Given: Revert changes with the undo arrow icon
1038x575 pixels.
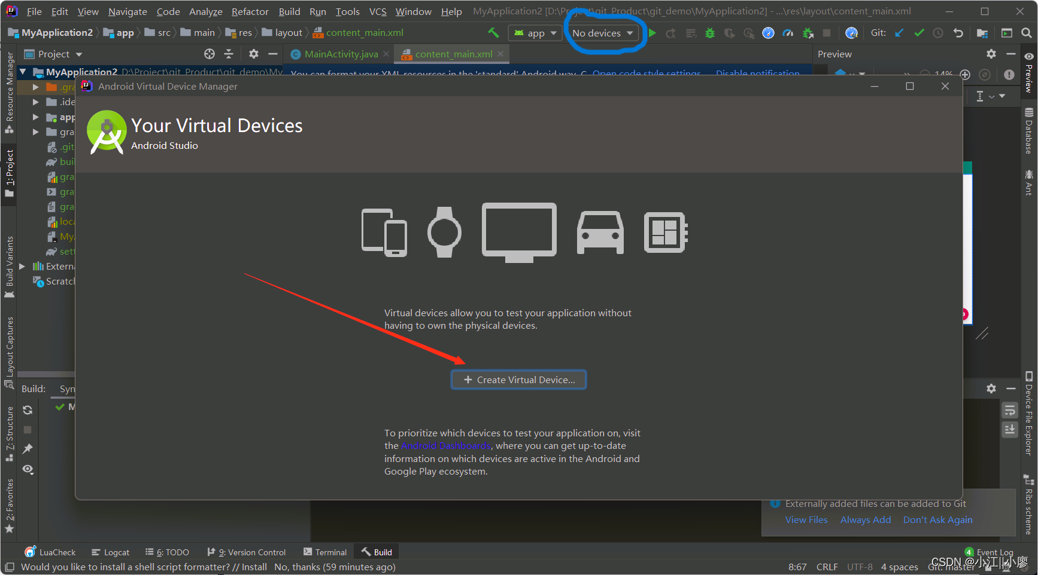Looking at the screenshot, I should pos(958,33).
